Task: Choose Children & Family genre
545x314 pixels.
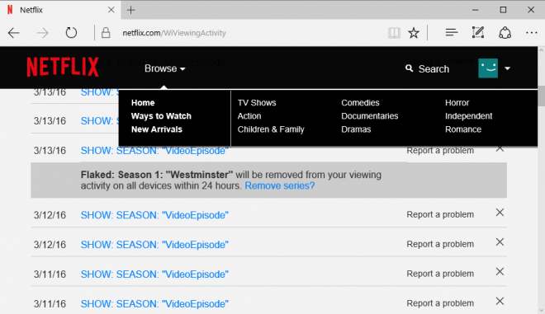Action: click(x=271, y=129)
